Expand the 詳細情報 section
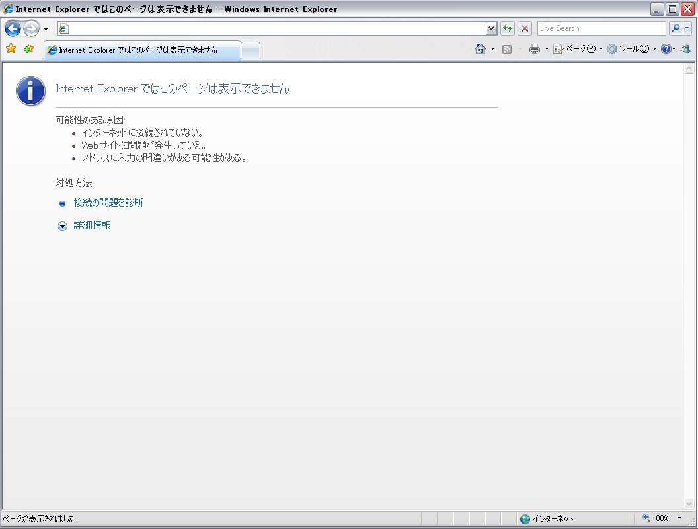 (62, 226)
